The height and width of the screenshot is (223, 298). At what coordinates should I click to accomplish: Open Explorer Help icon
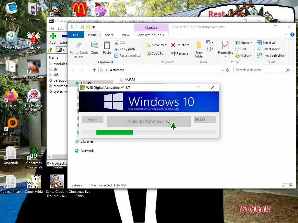point(292,35)
